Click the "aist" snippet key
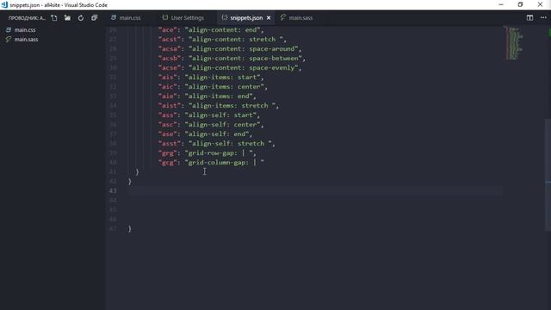The width and height of the screenshot is (551, 310). coord(170,106)
